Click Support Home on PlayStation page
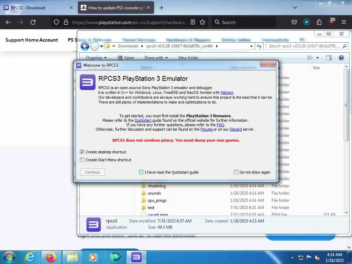The image size is (352, 264). [22, 40]
